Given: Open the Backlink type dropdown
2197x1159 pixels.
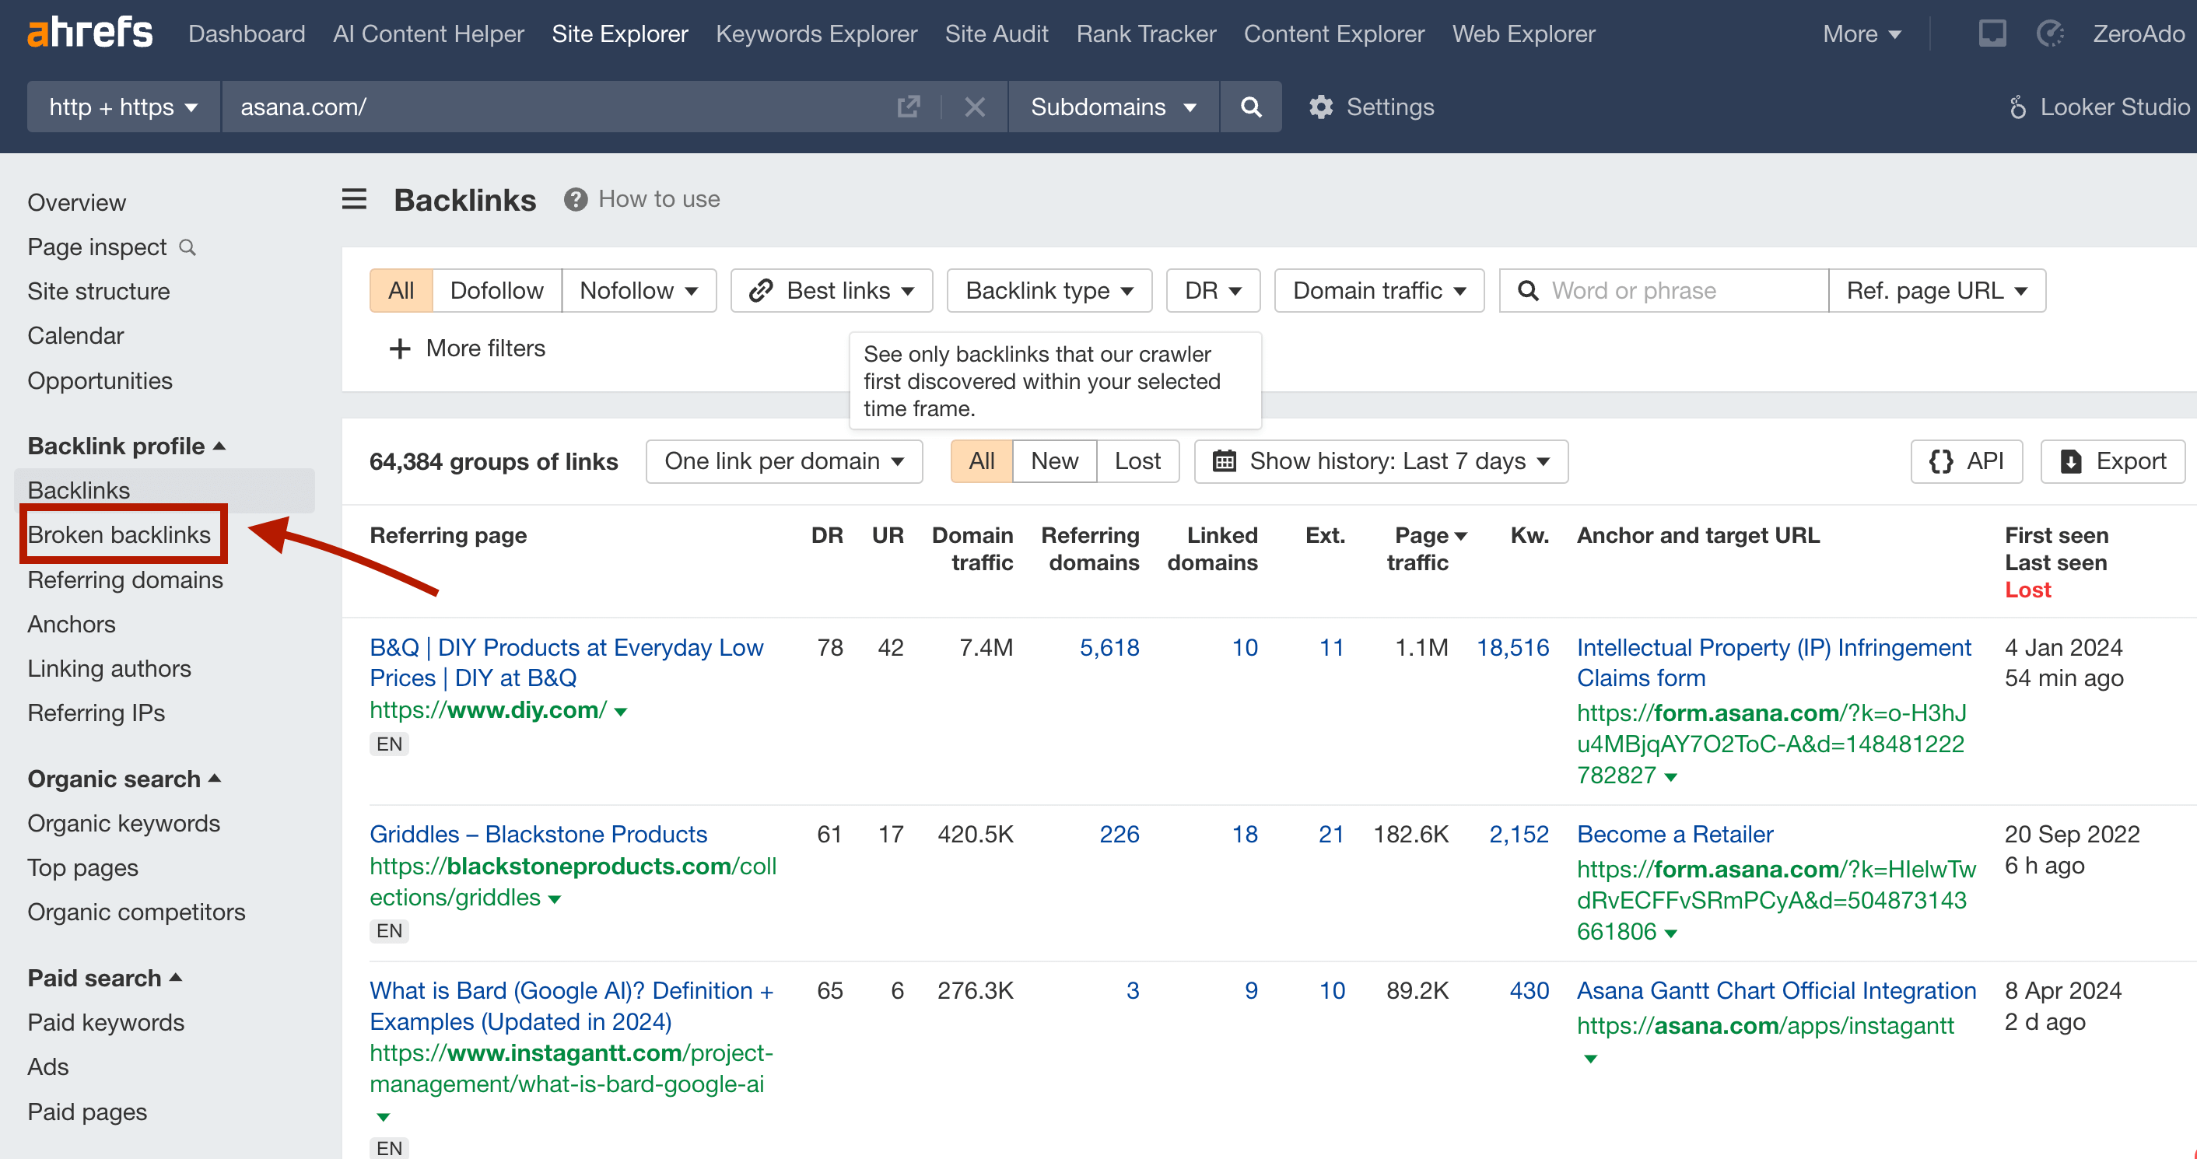Looking at the screenshot, I should pos(1049,290).
